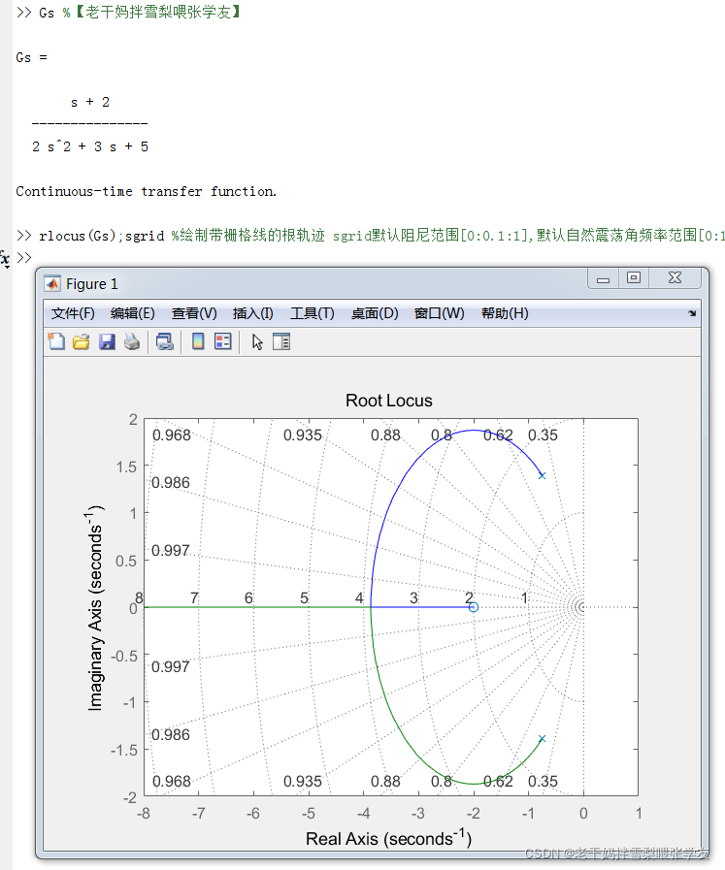This screenshot has height=870, width=725.
Task: Click the top damping label 0.935
Action: coord(303,435)
